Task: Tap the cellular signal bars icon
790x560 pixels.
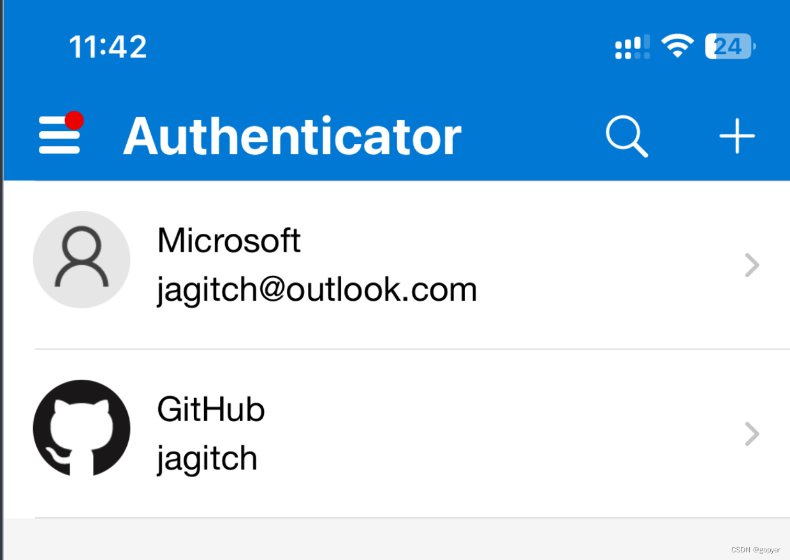Action: (633, 47)
